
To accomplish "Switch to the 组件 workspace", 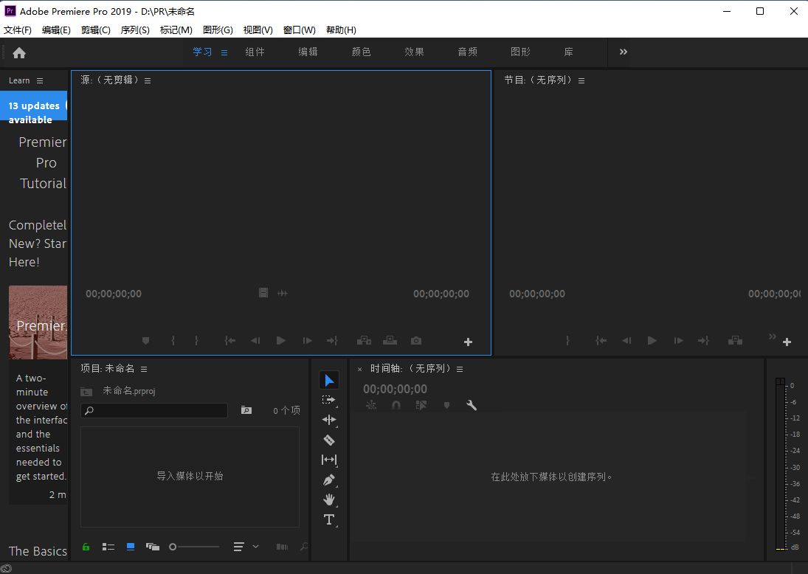I will point(255,52).
